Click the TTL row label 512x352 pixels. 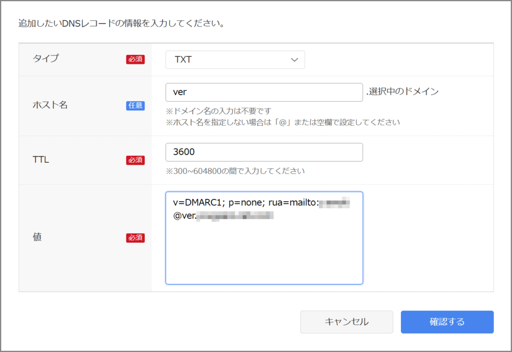[40, 160]
